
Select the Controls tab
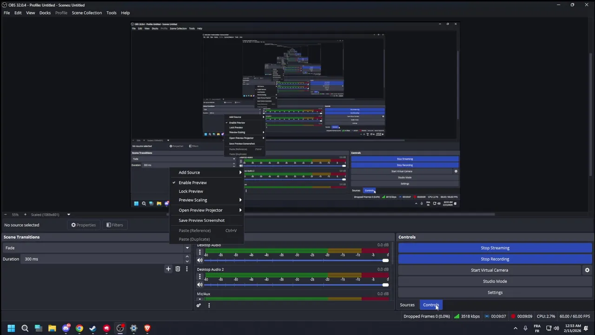tap(431, 305)
